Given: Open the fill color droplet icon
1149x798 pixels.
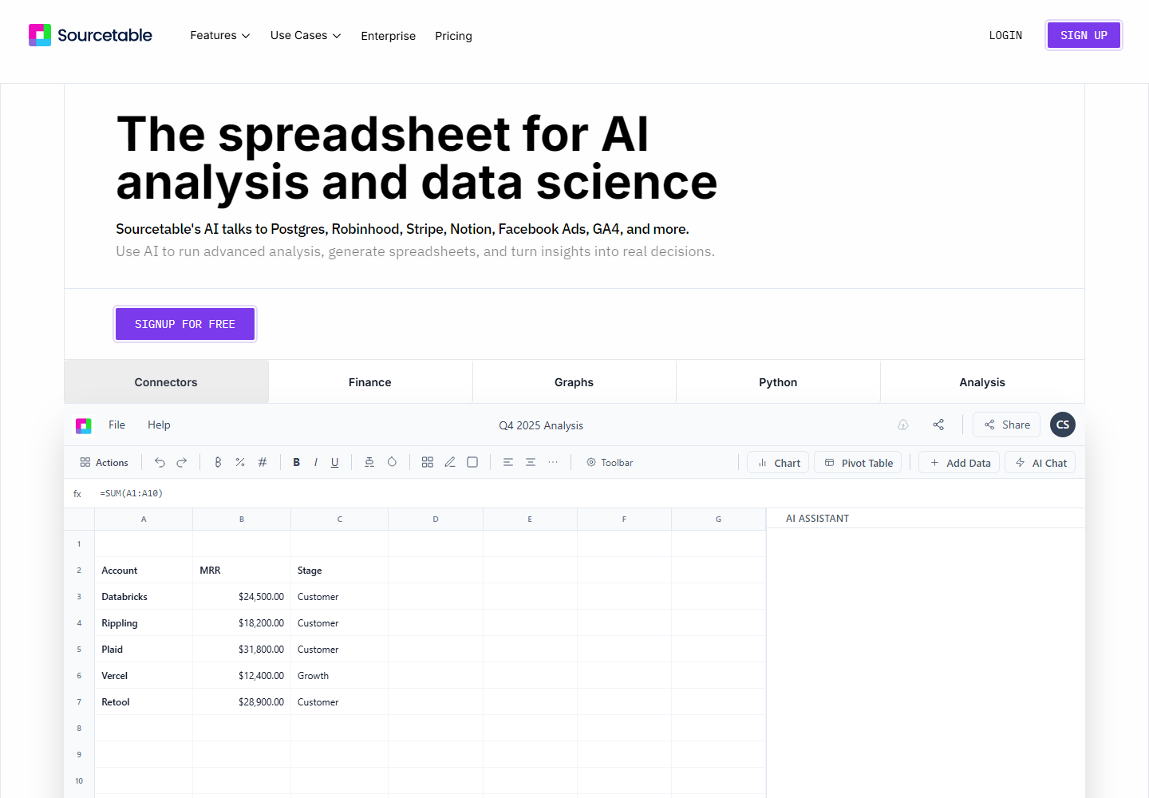Looking at the screenshot, I should 392,463.
